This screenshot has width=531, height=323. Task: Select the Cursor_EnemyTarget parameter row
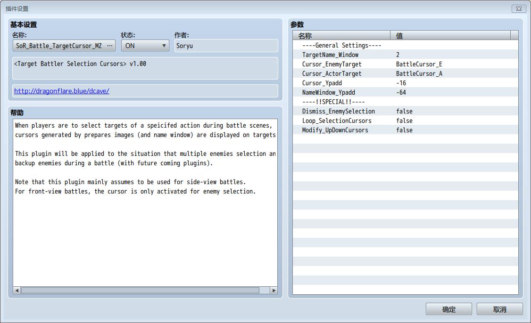pos(406,64)
